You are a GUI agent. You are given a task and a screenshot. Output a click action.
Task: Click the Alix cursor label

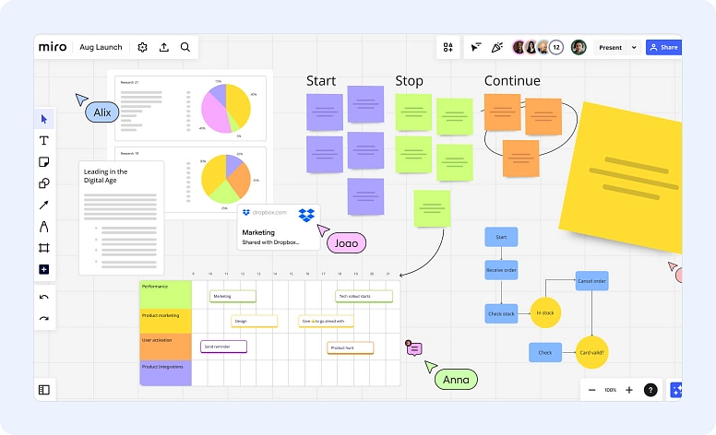pos(102,112)
